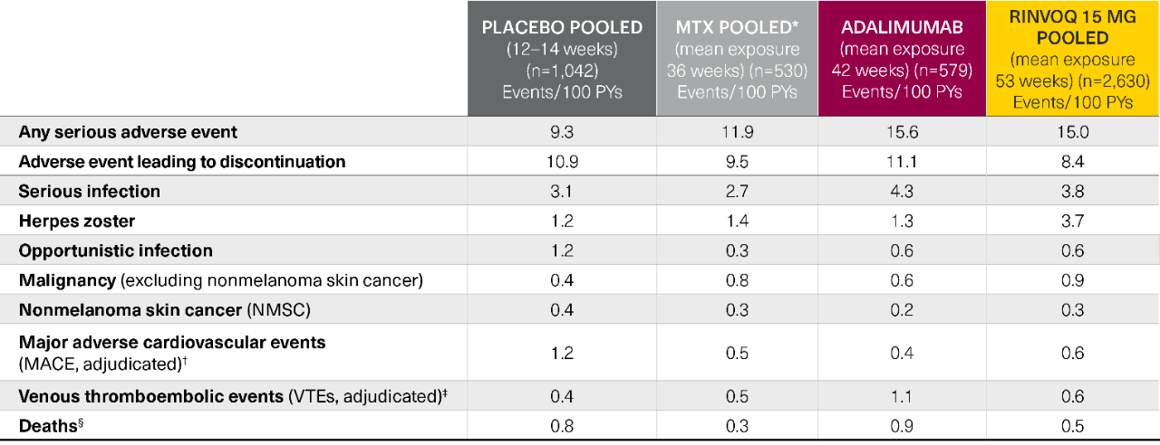This screenshot has height=445, width=1160.
Task: Select the 3.7 herpes zoster RINVOQ value
Action: (x=1073, y=222)
